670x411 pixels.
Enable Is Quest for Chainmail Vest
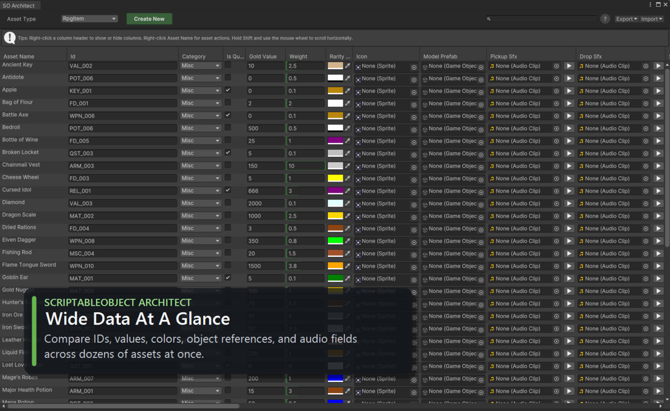[x=228, y=165]
